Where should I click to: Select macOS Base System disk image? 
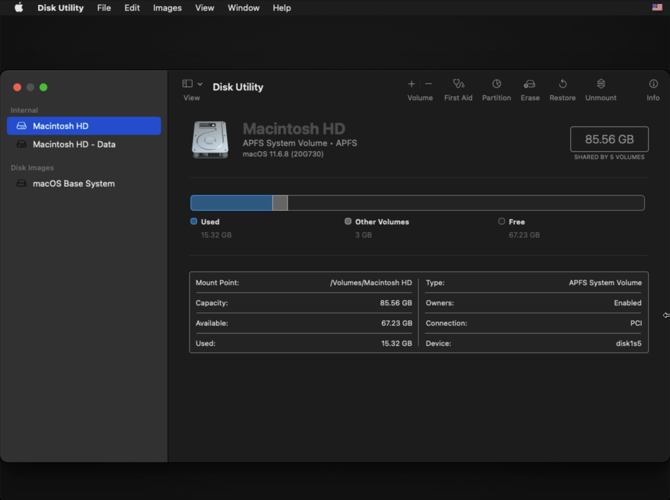[x=74, y=183]
